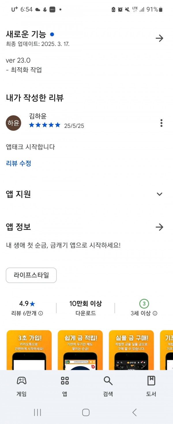Screen dimensions: 173x424
Task: Tap the info icon beside 3세 이상
Action: point(155,313)
